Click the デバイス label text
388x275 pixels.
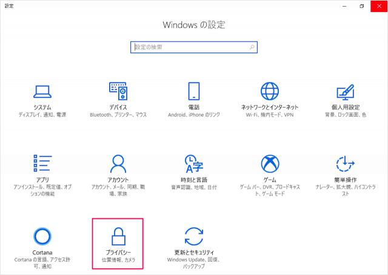[118, 108]
